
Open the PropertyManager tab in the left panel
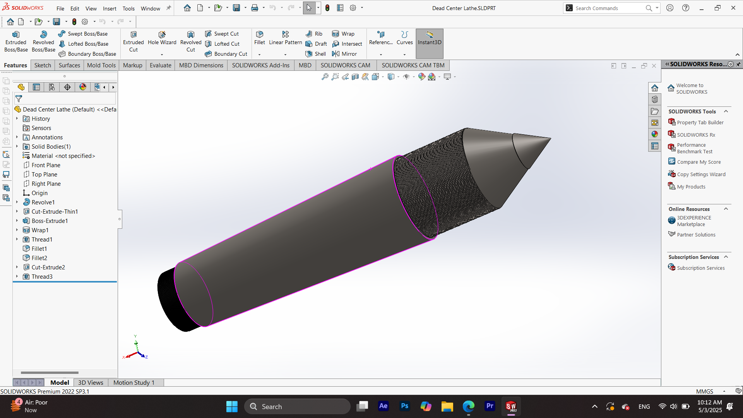(36, 87)
